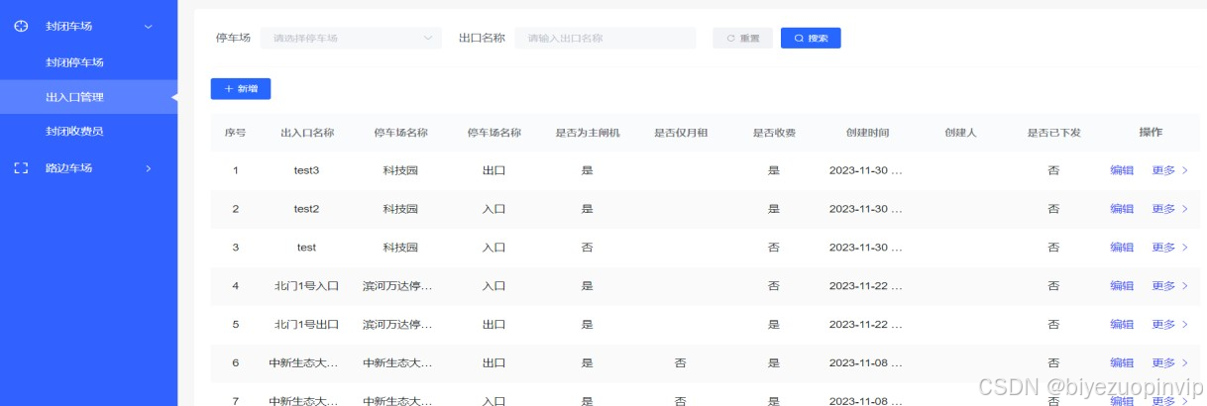Expand the 路边车场 menu chevron
Screen dimensions: 1207x406
click(149, 168)
